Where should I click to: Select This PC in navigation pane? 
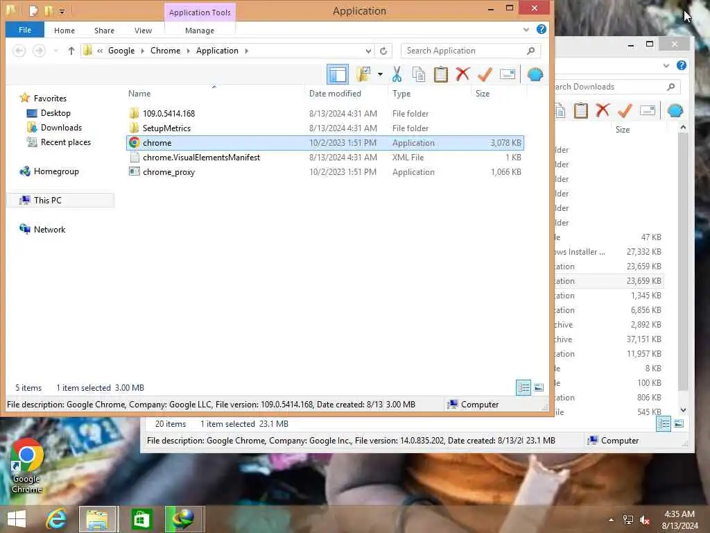coord(48,201)
